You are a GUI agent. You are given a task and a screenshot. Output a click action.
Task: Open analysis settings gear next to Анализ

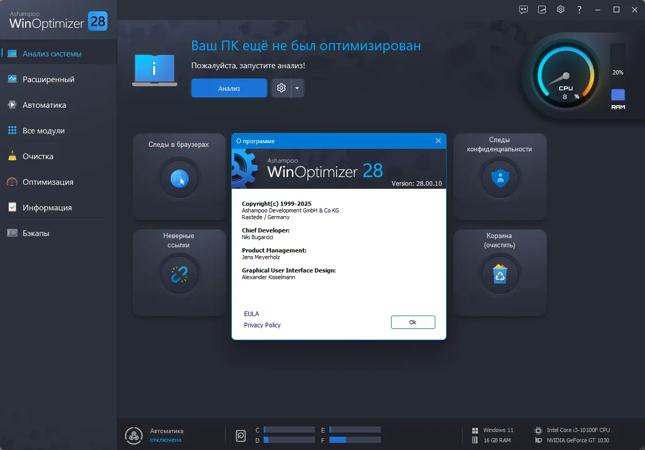[x=281, y=88]
